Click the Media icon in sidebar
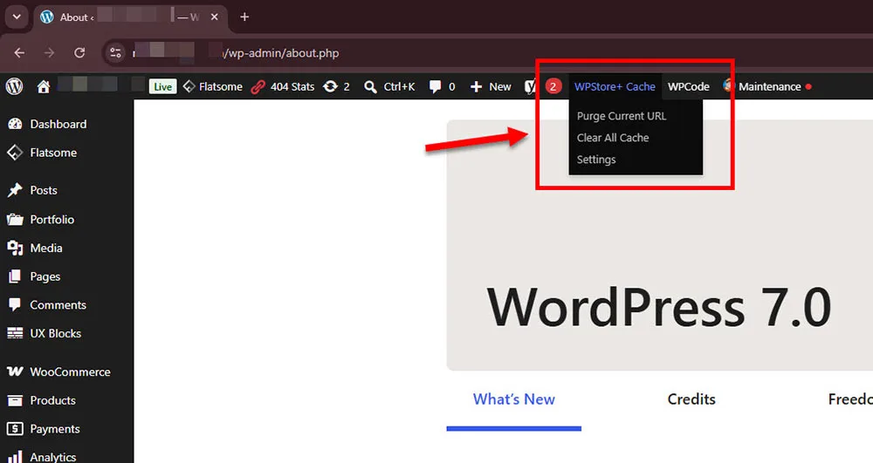The image size is (873, 463). (x=15, y=248)
